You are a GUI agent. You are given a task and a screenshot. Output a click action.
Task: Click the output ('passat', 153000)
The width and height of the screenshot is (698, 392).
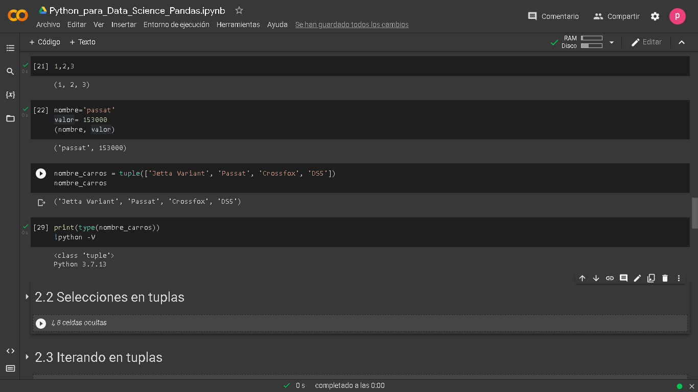pyautogui.click(x=90, y=148)
